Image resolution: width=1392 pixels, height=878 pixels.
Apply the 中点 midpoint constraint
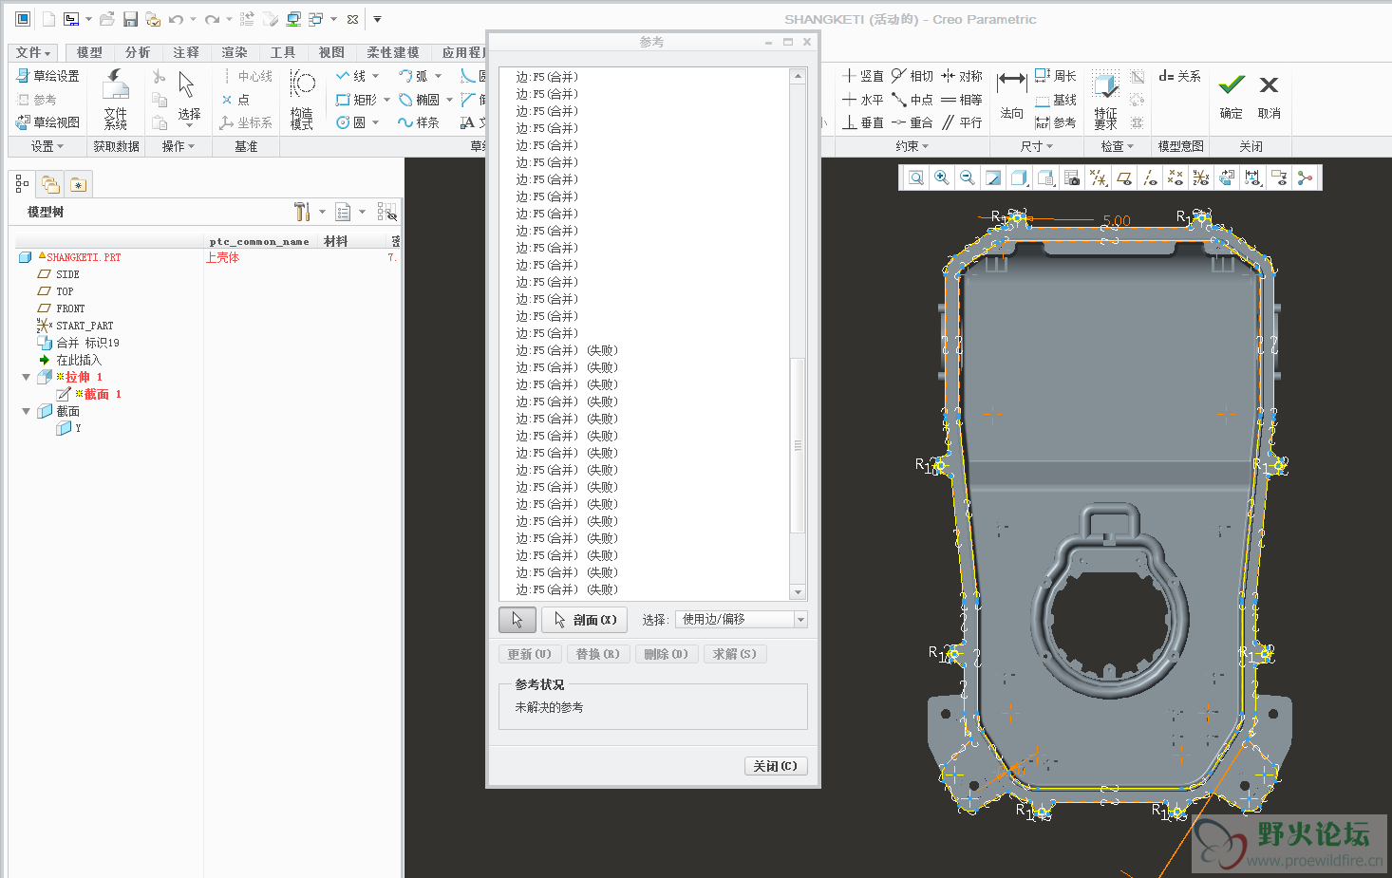pyautogui.click(x=912, y=100)
